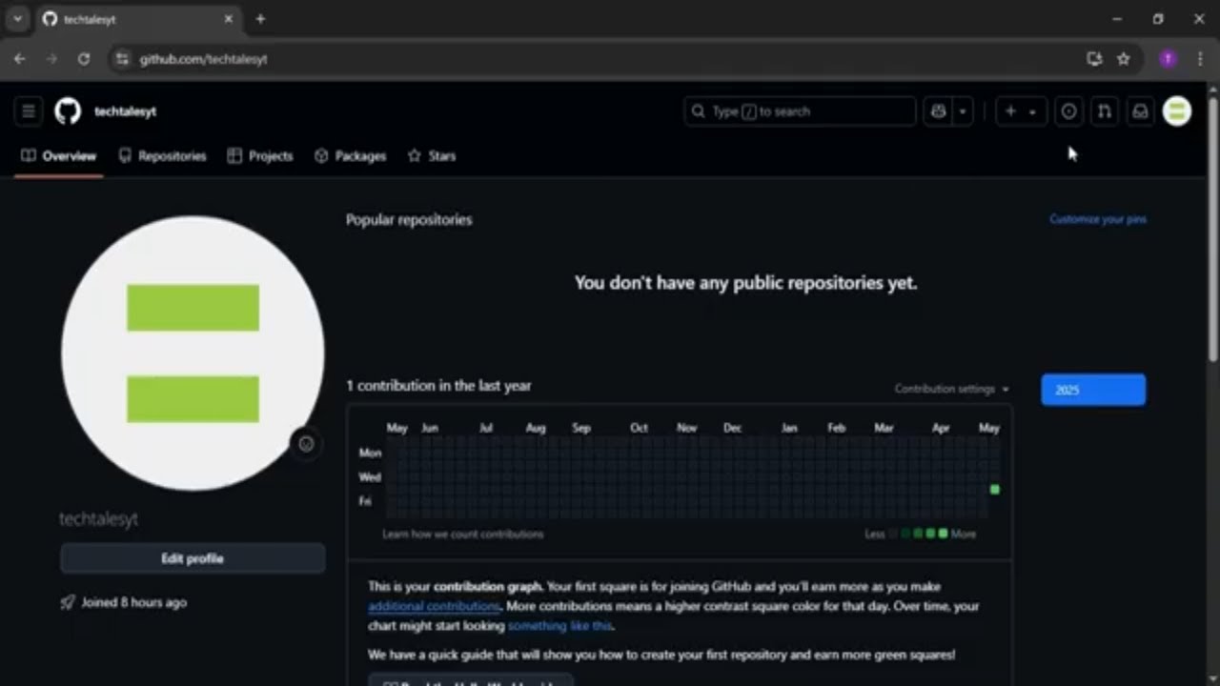This screenshot has height=686, width=1220.
Task: Expand the Copilot dropdown arrow
Action: tap(963, 111)
